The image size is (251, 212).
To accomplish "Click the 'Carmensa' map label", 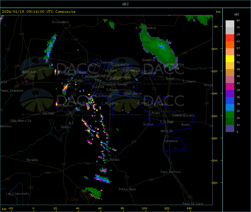I will point(171,141).
